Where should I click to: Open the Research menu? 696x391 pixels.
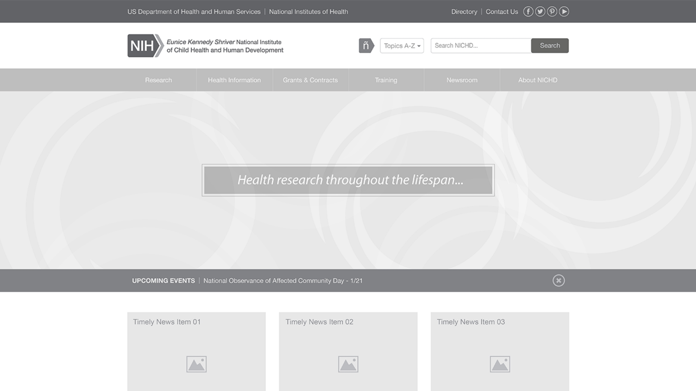(158, 80)
